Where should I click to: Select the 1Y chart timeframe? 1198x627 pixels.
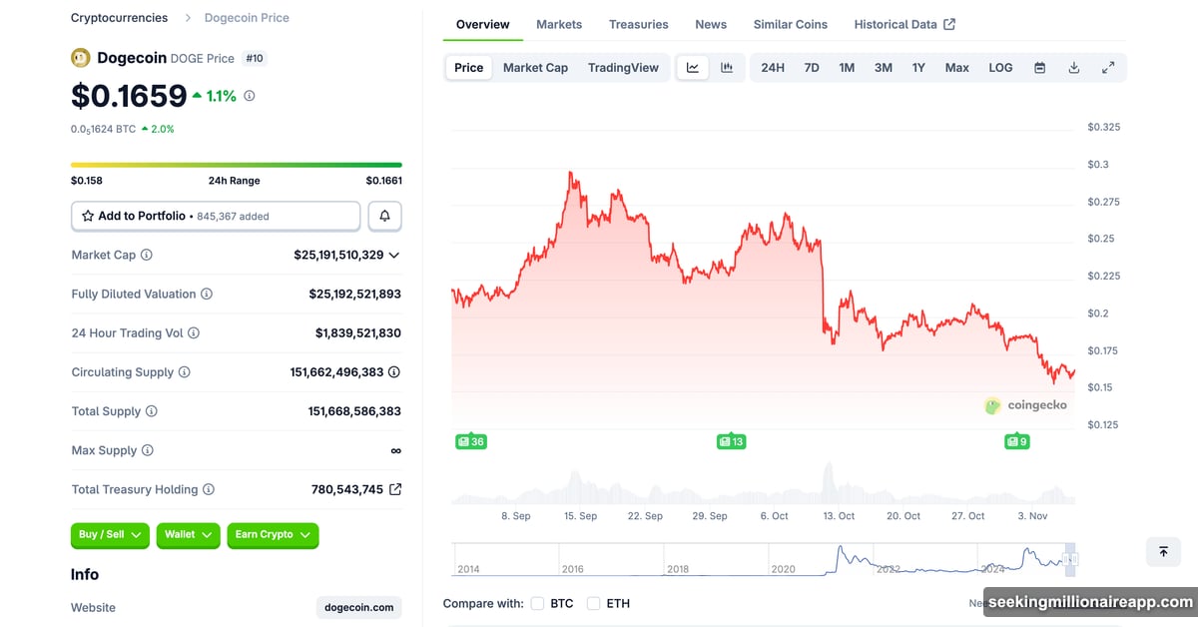click(918, 67)
